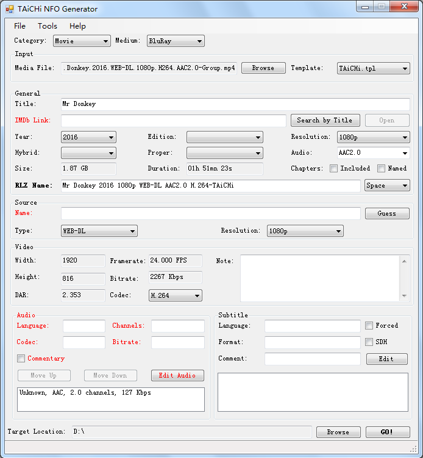Click the Guess button

pos(387,214)
